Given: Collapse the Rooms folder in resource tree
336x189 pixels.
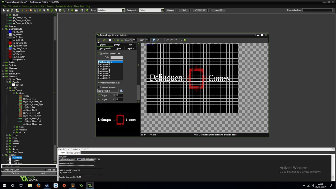Looking at the screenshot, I should coord(3,155).
